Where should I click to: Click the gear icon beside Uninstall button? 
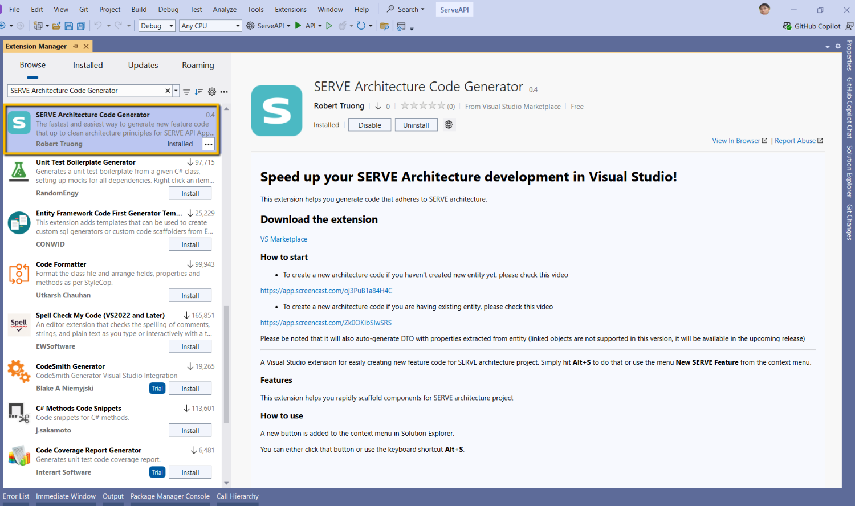point(449,125)
